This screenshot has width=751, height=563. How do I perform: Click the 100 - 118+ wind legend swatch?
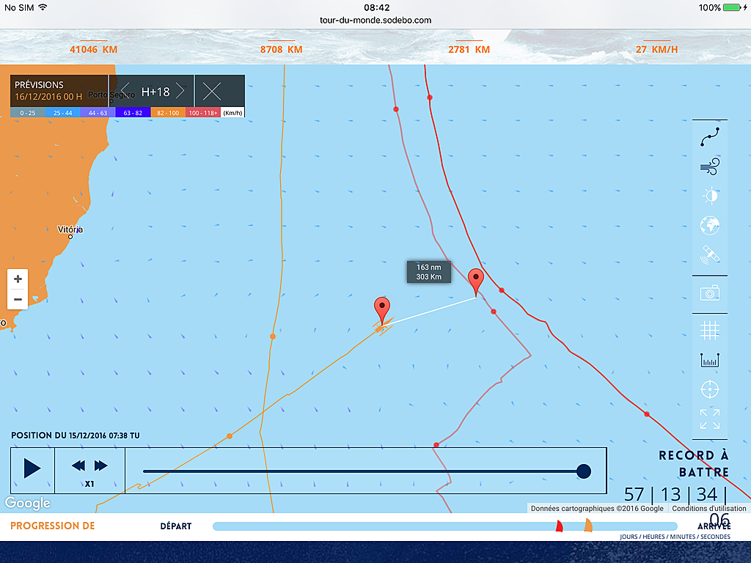coord(203,113)
